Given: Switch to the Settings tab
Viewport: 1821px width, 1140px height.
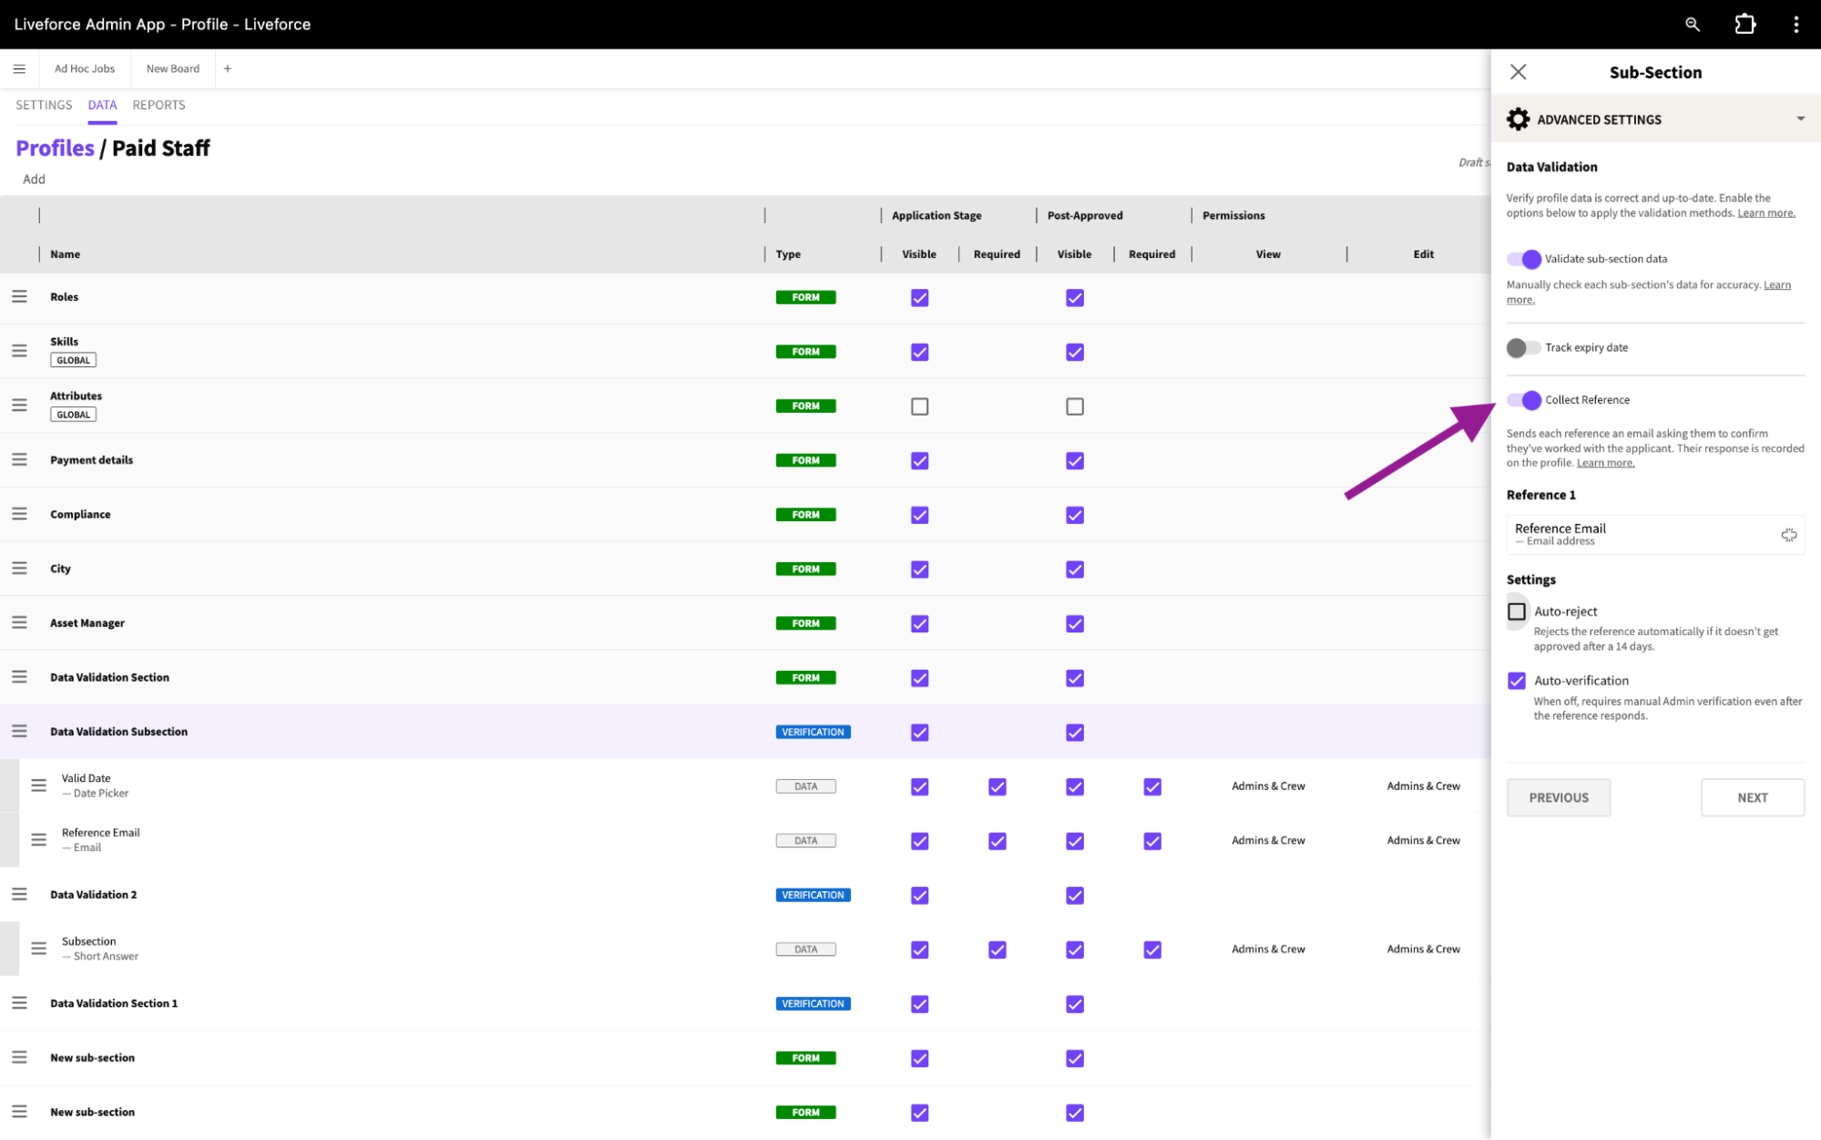Looking at the screenshot, I should click(x=44, y=105).
